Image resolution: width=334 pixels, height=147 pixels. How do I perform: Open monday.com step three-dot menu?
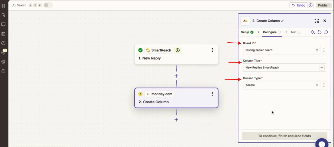pos(212,94)
